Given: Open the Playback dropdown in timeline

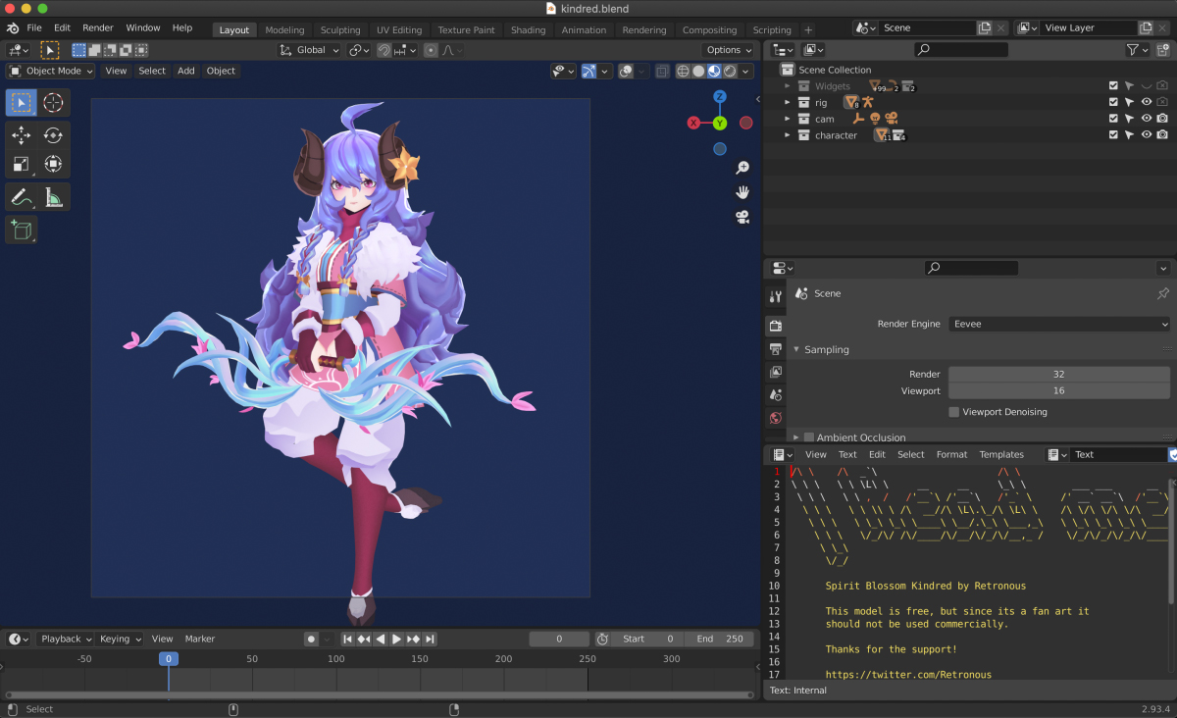Looking at the screenshot, I should 66,639.
